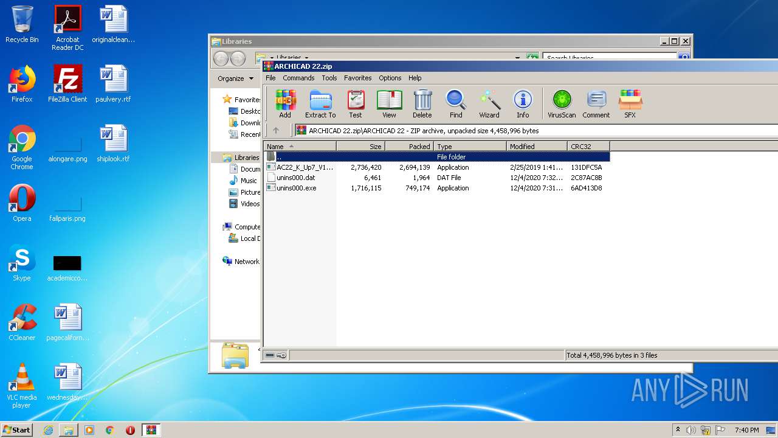The height and width of the screenshot is (438, 778).
Task: Select Computer in navigation pane
Action: [242, 227]
